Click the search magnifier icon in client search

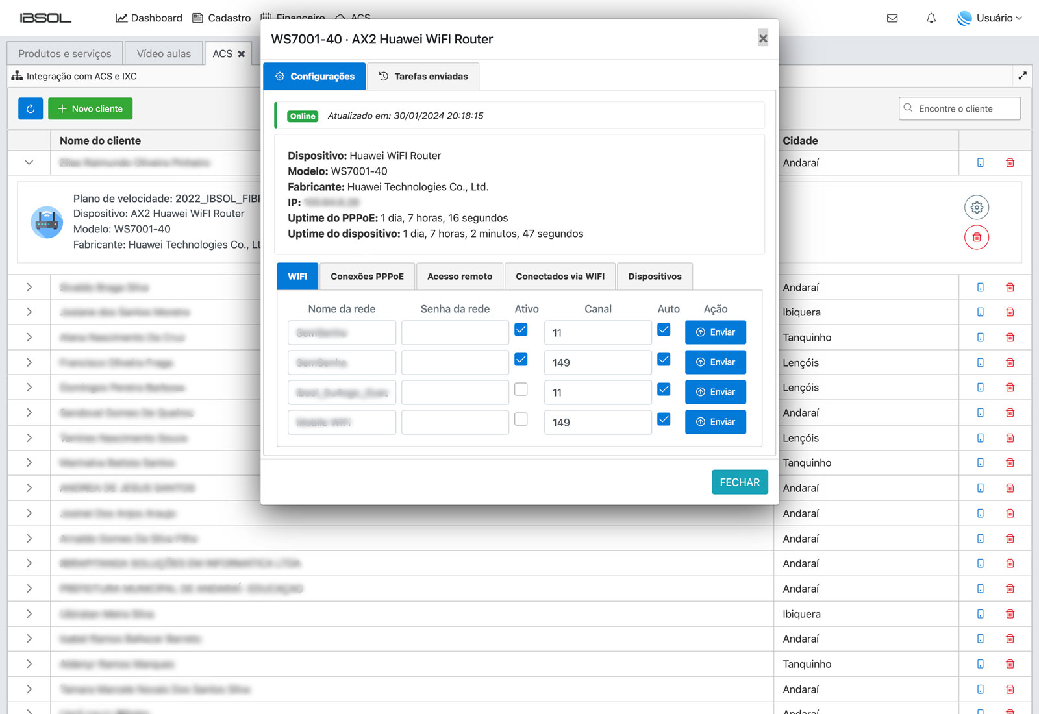click(908, 108)
